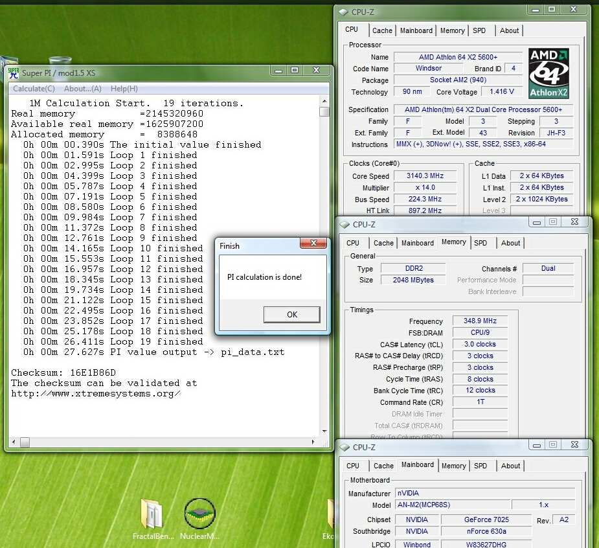Click the Super PI title bar icon
This screenshot has height=548, width=599.
tap(14, 73)
